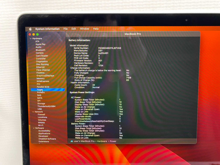Select Parallel SCSI in the sidebar

[x=43, y=87]
